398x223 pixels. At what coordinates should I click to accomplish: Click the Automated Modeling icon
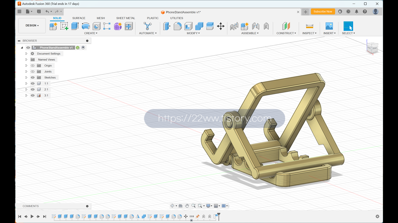tap(147, 26)
